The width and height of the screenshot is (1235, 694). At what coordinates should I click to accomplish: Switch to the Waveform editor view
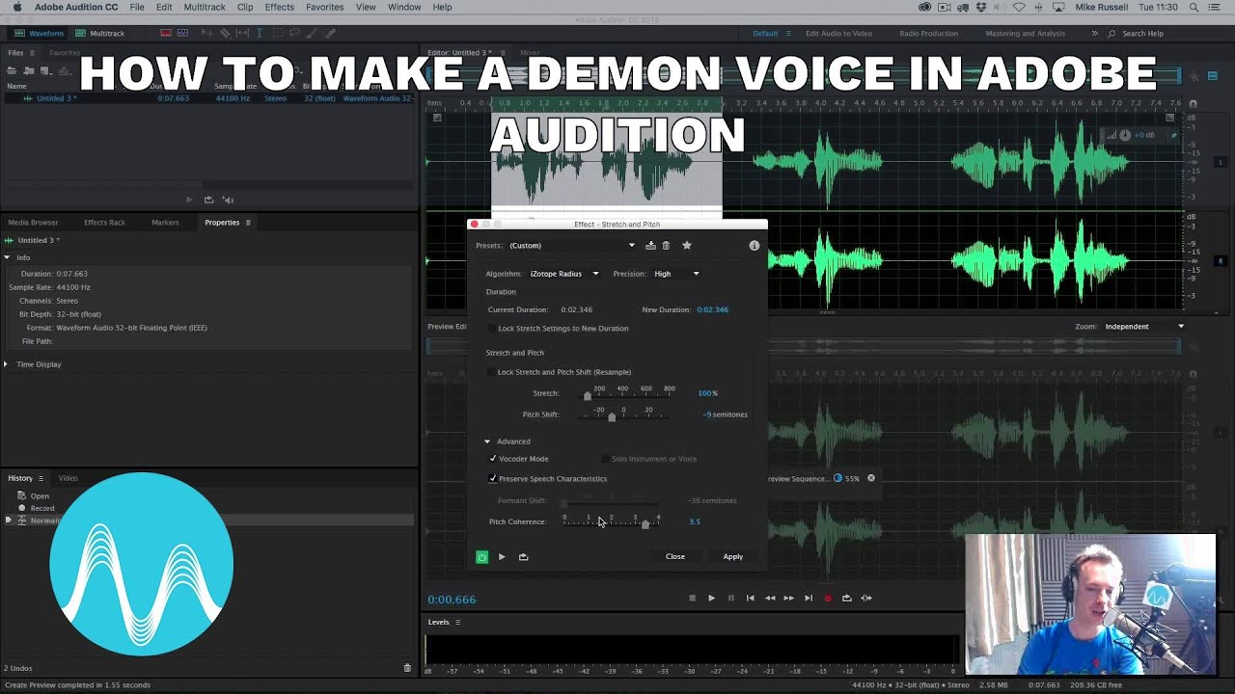[39, 33]
